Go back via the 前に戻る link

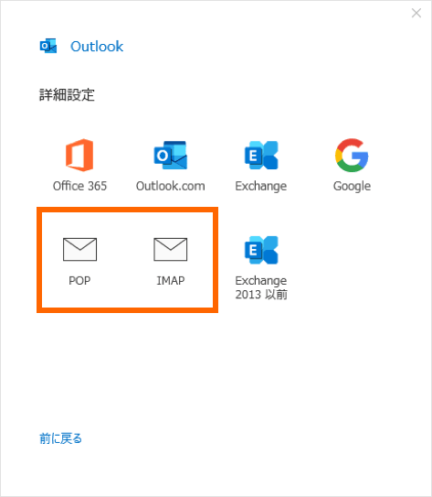point(60,438)
